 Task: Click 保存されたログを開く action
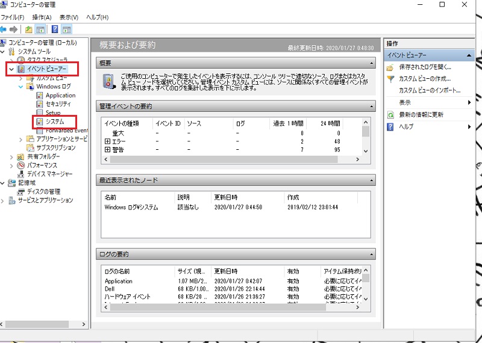(x=425, y=67)
